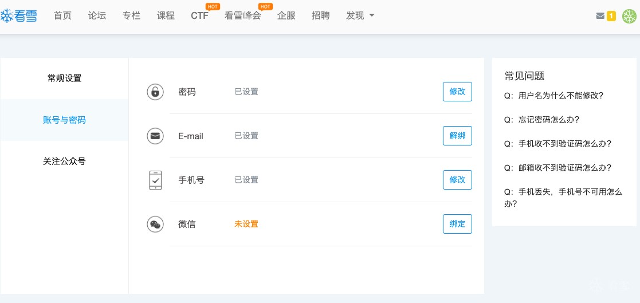
Task: Click the green user avatar icon
Action: (630, 17)
